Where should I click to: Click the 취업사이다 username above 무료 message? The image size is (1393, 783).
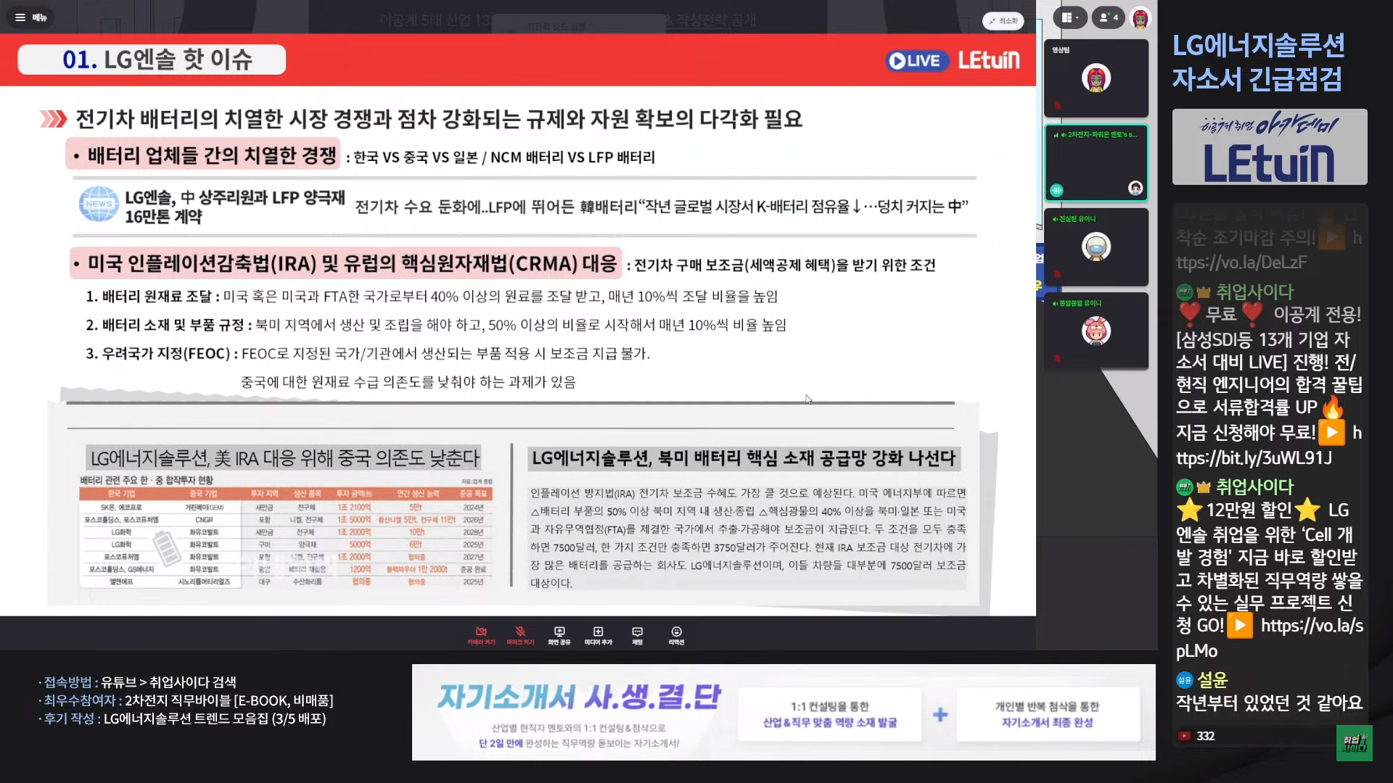pyautogui.click(x=1254, y=292)
